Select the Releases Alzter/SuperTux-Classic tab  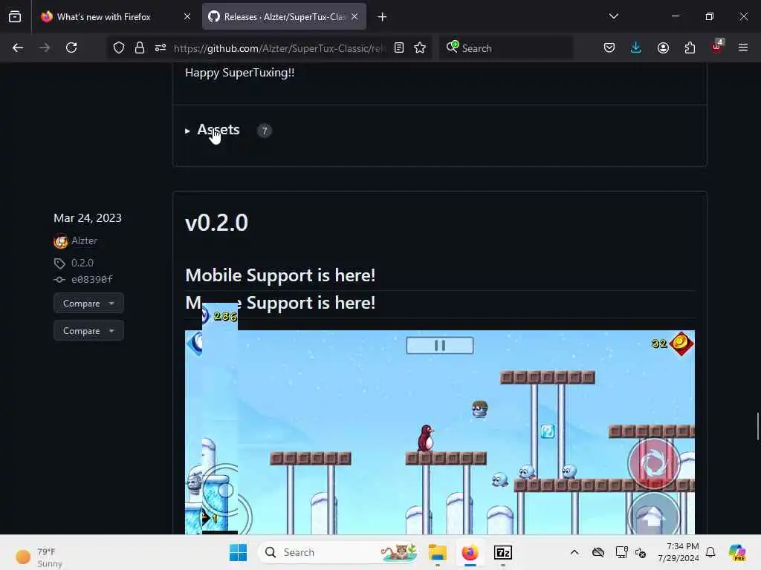pos(284,17)
